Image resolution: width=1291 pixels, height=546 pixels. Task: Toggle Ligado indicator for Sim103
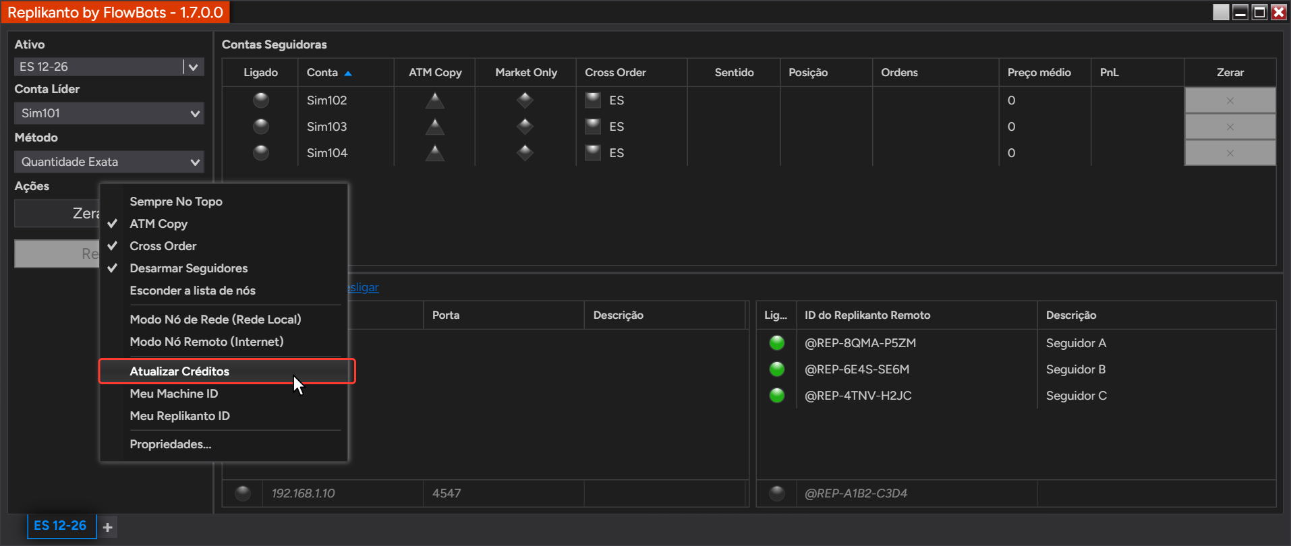point(261,127)
